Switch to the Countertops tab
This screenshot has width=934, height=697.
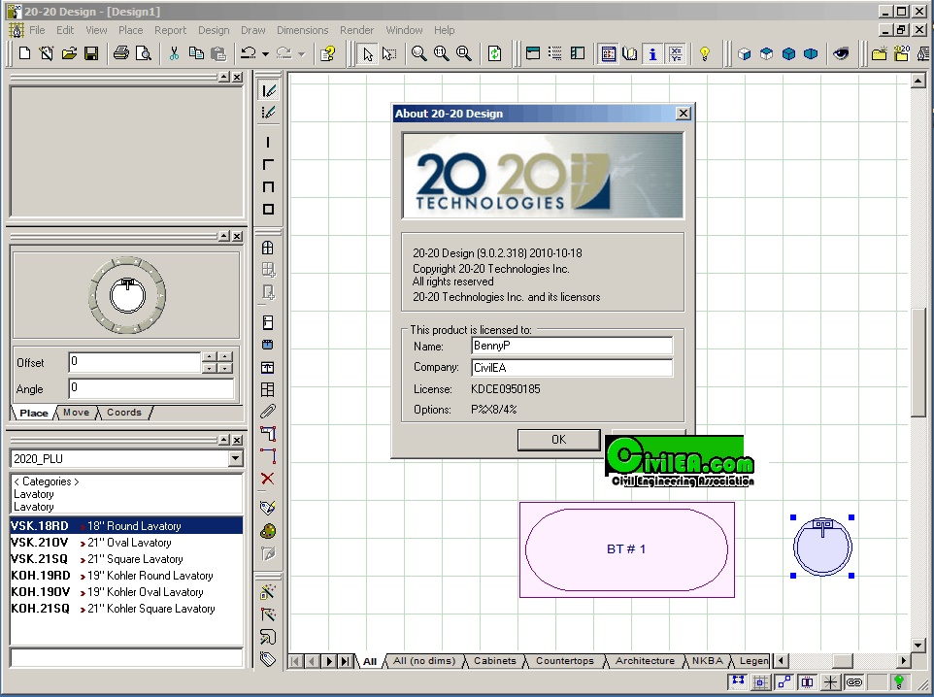click(x=564, y=661)
